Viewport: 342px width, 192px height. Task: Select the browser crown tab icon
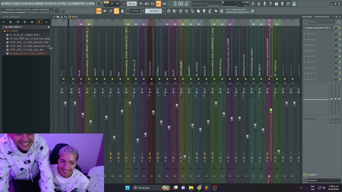pos(46,22)
